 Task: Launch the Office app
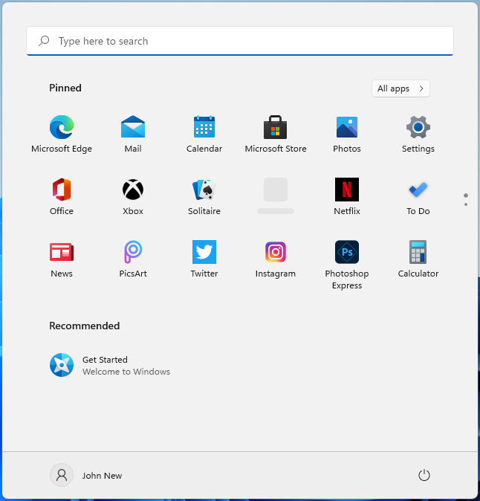62,196
